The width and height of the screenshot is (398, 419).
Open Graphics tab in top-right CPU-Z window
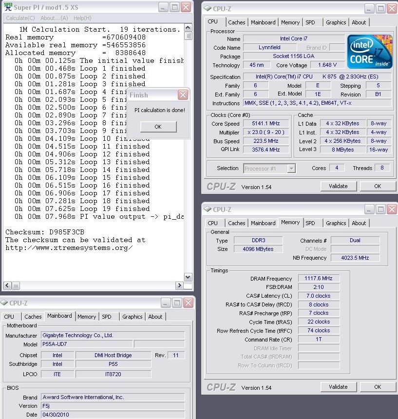[336, 22]
